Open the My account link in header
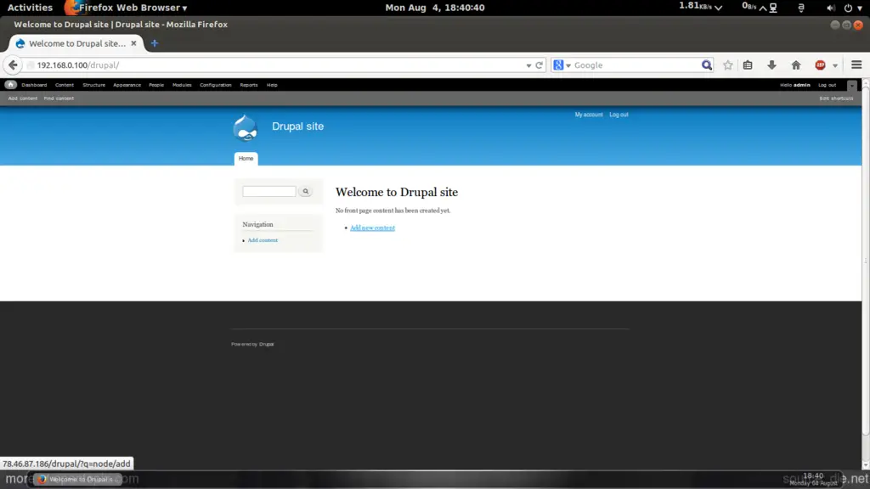Screen dimensions: 870x489 click(589, 115)
